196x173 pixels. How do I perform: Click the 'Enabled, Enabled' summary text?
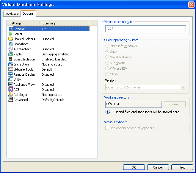tap(54, 59)
